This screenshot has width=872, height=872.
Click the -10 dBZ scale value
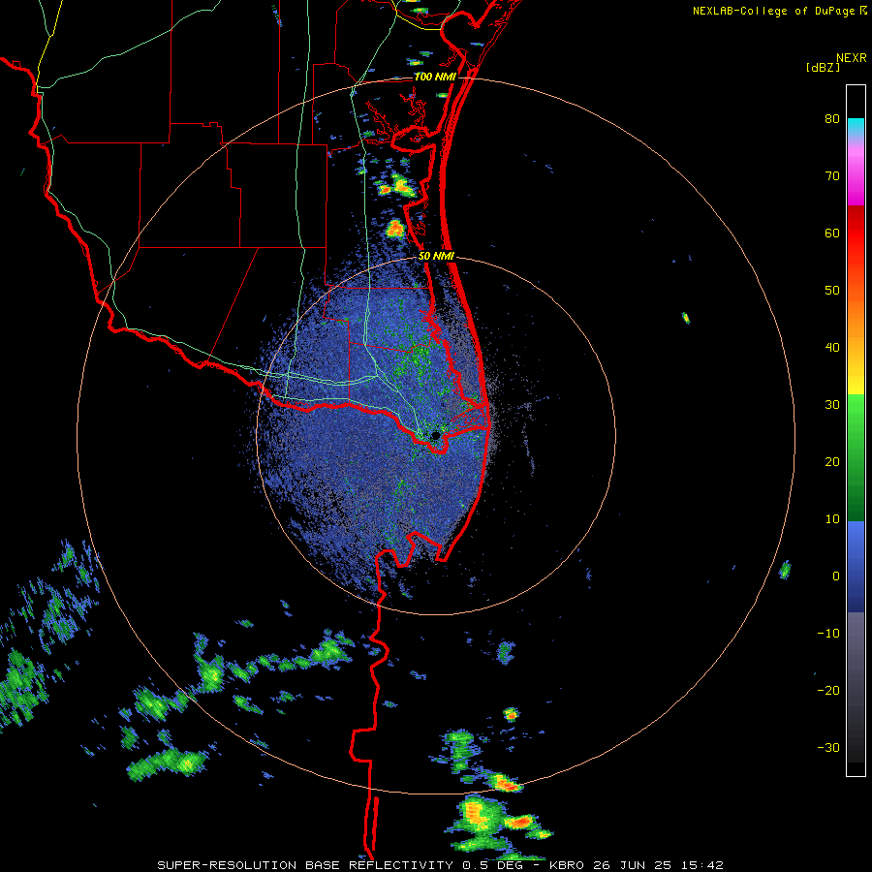tap(828, 633)
